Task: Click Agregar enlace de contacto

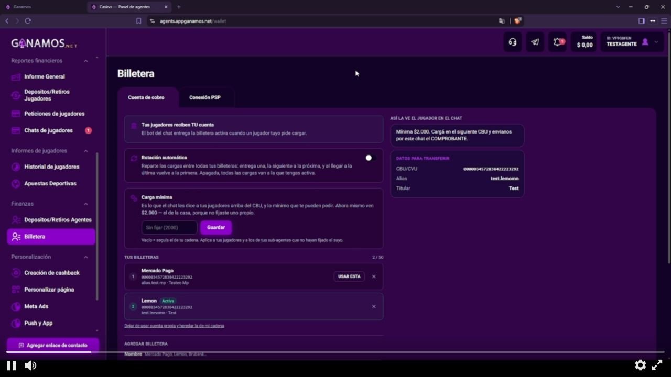Action: coord(52,346)
